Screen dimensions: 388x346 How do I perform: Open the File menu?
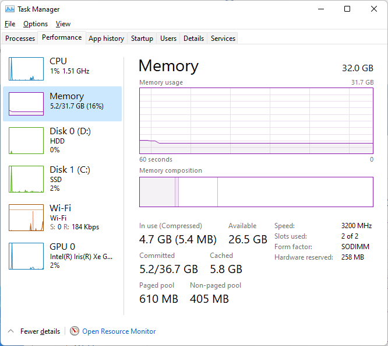(10, 24)
